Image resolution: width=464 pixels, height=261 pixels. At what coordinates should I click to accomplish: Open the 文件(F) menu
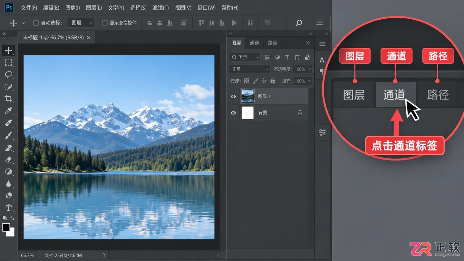(29, 7)
